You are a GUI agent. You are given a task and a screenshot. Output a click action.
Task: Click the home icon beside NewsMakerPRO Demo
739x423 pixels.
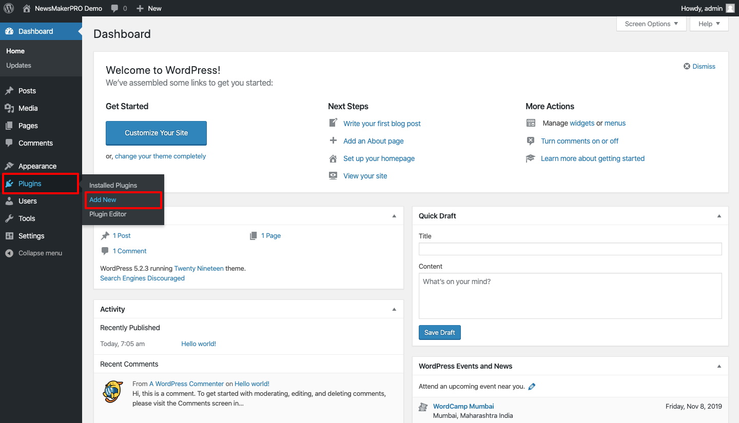pos(27,8)
